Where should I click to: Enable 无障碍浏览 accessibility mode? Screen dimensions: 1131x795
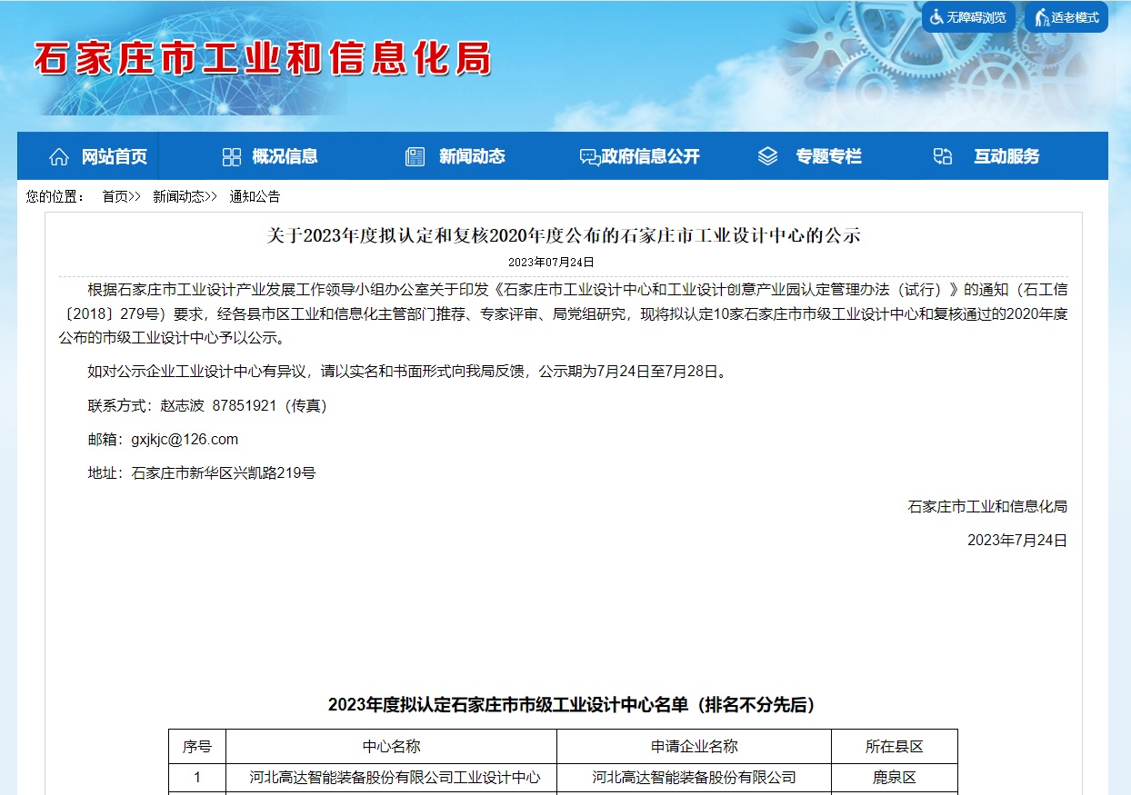(976, 17)
